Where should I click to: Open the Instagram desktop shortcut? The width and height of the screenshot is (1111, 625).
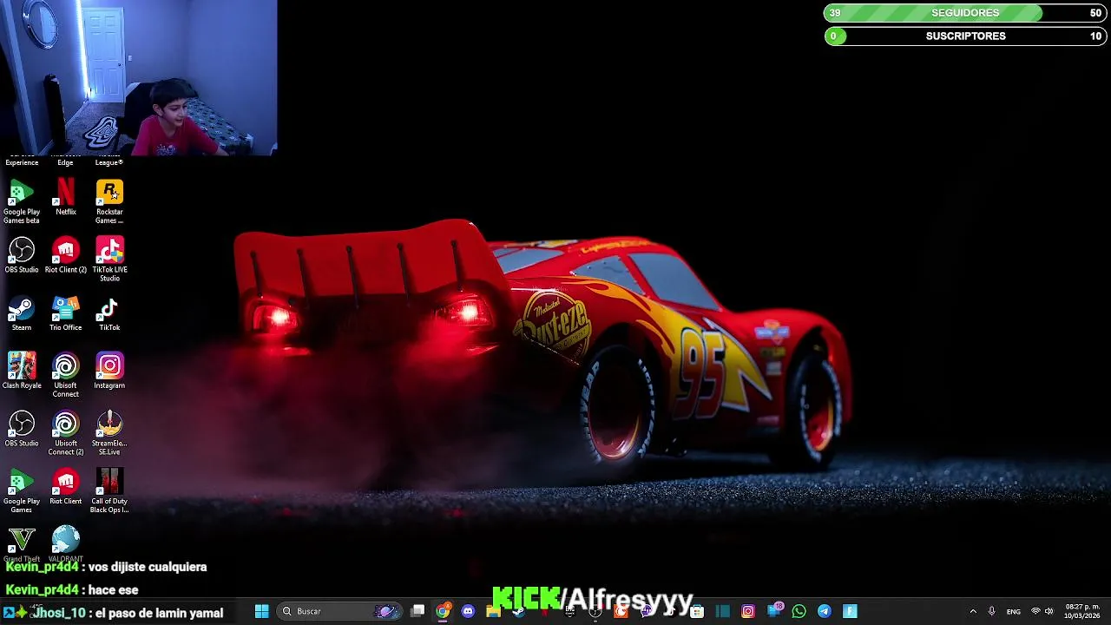(x=109, y=372)
